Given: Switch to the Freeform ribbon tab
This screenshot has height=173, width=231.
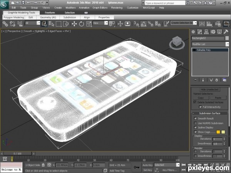Looking at the screenshot, I should [50, 13].
